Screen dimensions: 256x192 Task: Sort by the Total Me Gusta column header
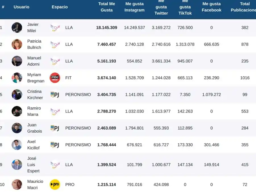click(107, 7)
